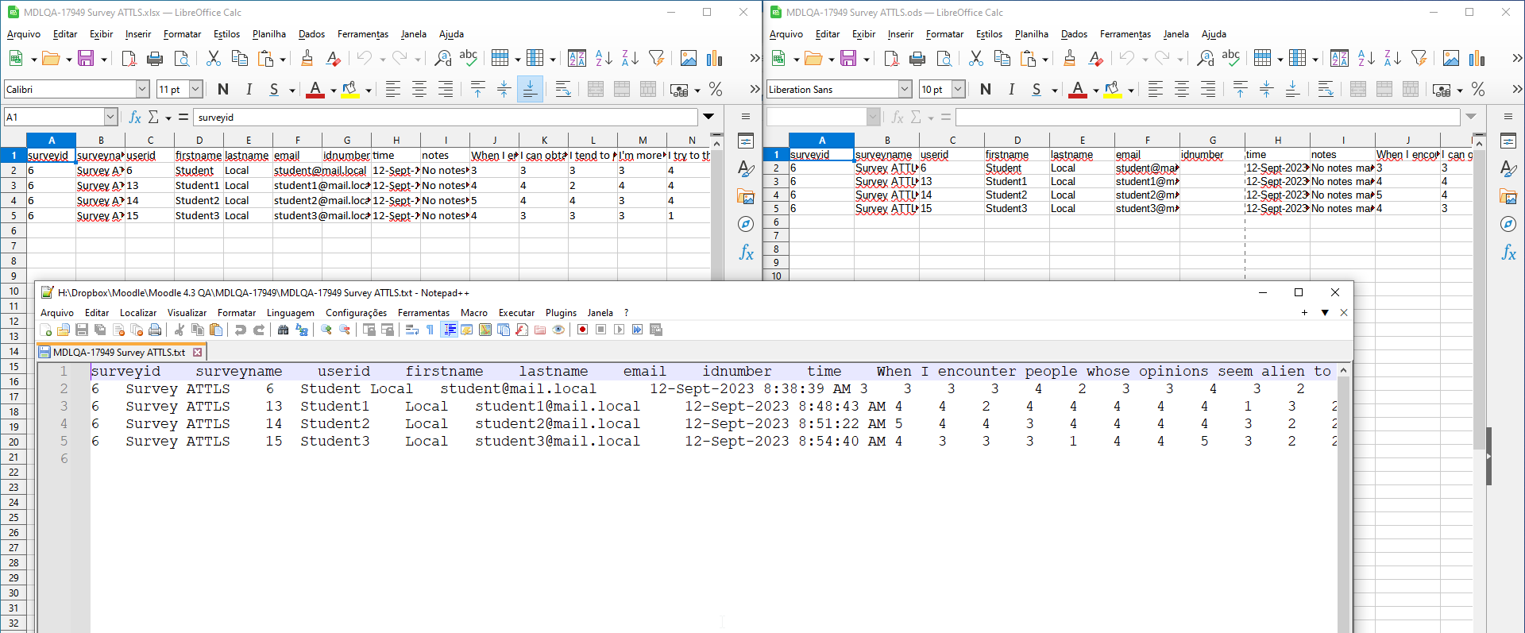Toggle Notepad++ indent guide button
The height and width of the screenshot is (633, 1525).
point(450,330)
